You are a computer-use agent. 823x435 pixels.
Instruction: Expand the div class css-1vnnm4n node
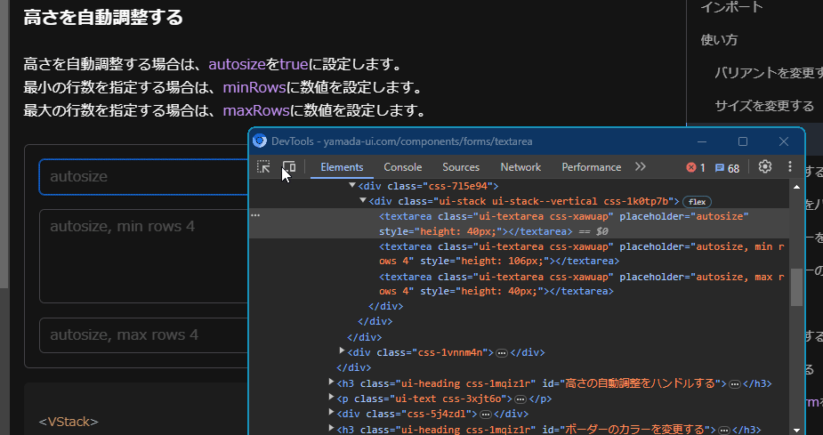coord(342,350)
